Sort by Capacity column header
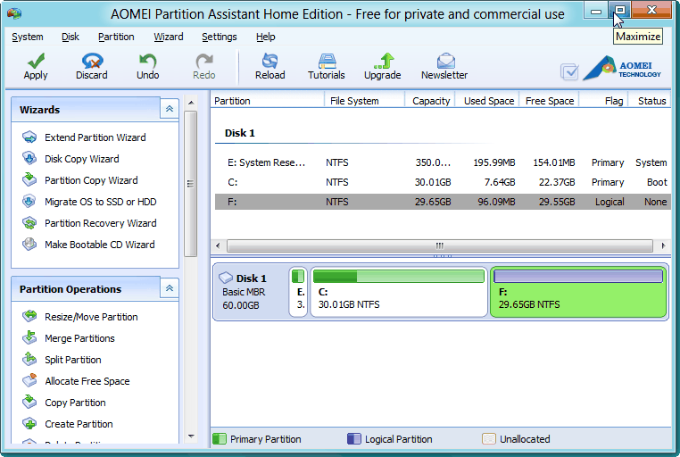 pyautogui.click(x=430, y=101)
